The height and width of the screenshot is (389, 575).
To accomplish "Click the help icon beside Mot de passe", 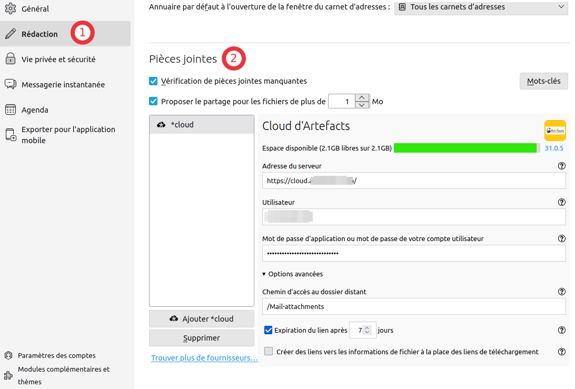I will tap(561, 238).
